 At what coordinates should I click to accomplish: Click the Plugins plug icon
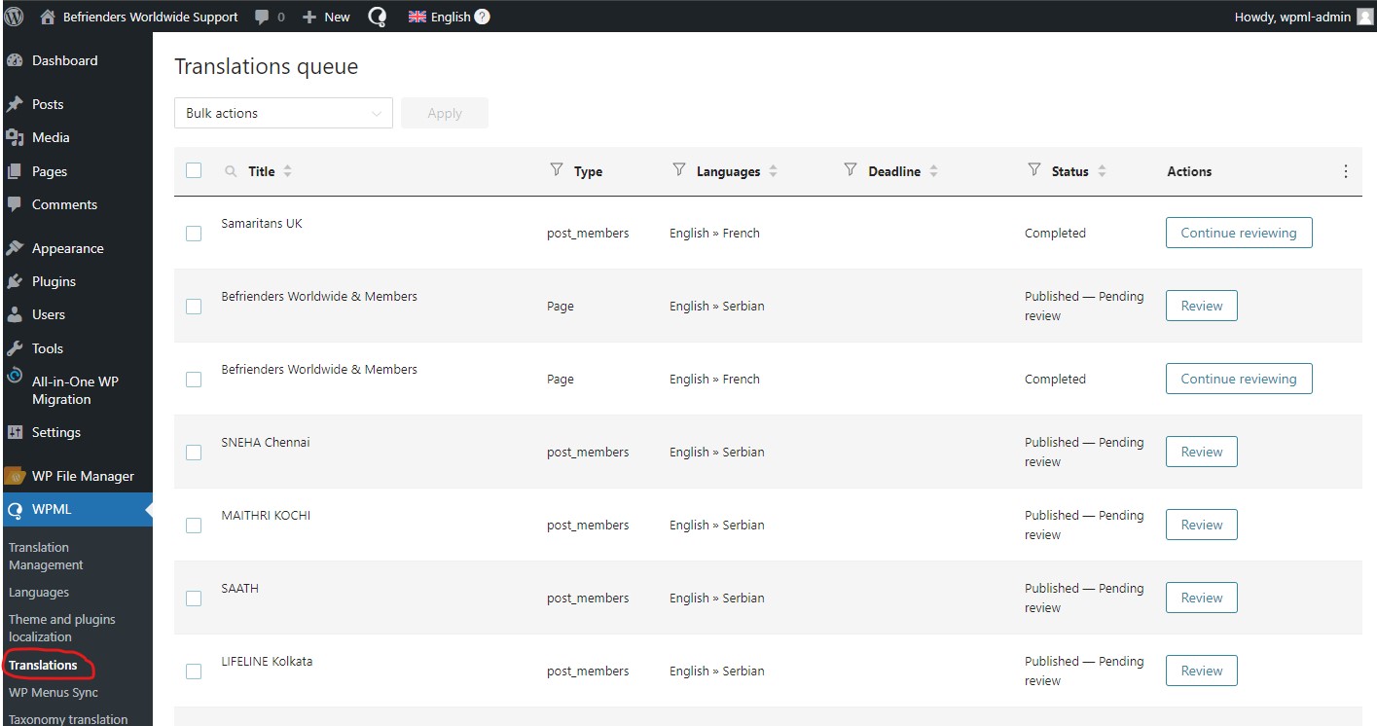(x=15, y=281)
